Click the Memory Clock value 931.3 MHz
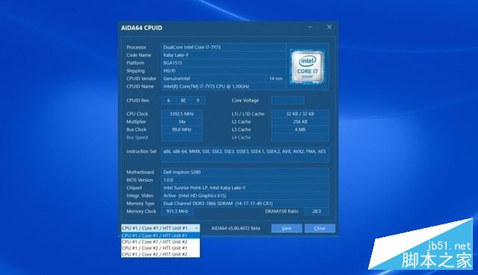 tap(178, 212)
